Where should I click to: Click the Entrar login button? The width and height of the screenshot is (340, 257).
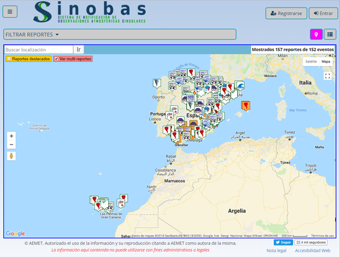323,14
